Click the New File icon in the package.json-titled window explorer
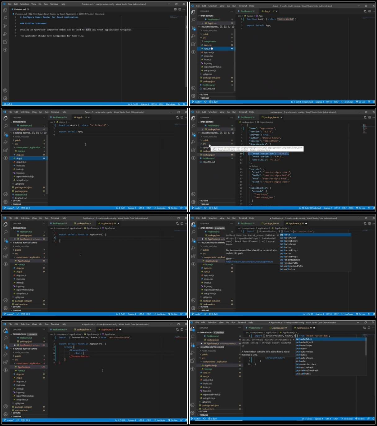The width and height of the screenshot is (377, 426). (221, 133)
